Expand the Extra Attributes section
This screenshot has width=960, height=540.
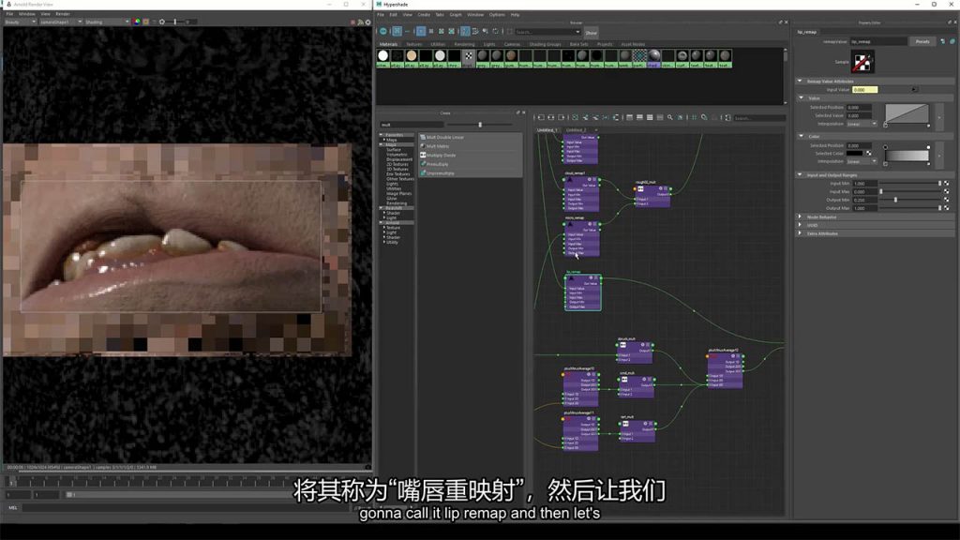point(800,233)
